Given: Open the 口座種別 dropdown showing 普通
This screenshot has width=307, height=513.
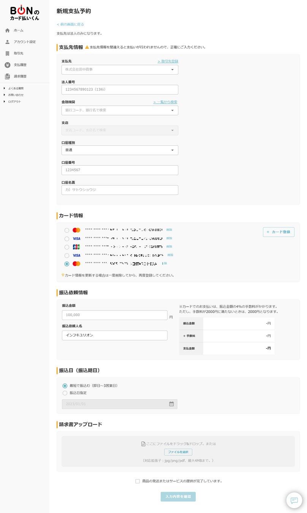Looking at the screenshot, I should [120, 150].
